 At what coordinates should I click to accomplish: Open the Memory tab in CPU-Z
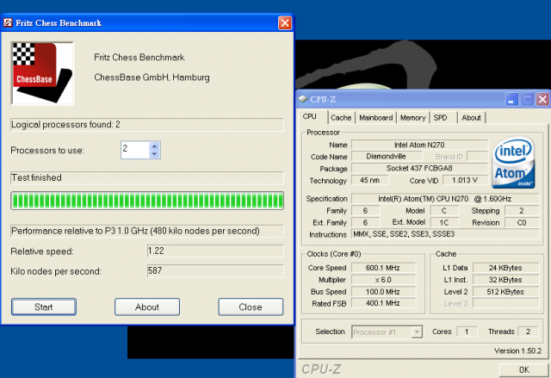point(412,118)
